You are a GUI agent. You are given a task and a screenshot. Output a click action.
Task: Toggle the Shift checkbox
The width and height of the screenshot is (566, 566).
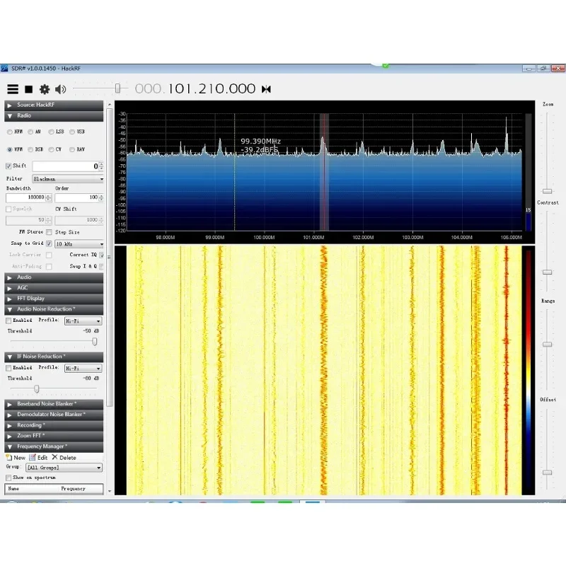click(x=8, y=166)
